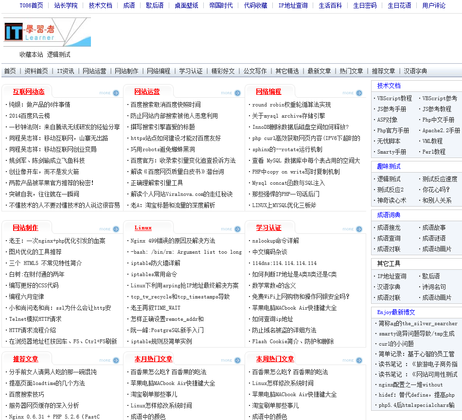This screenshot has width=462, height=420.
Task: Select 公文写作 in main menu bar
Action: click(x=255, y=71)
